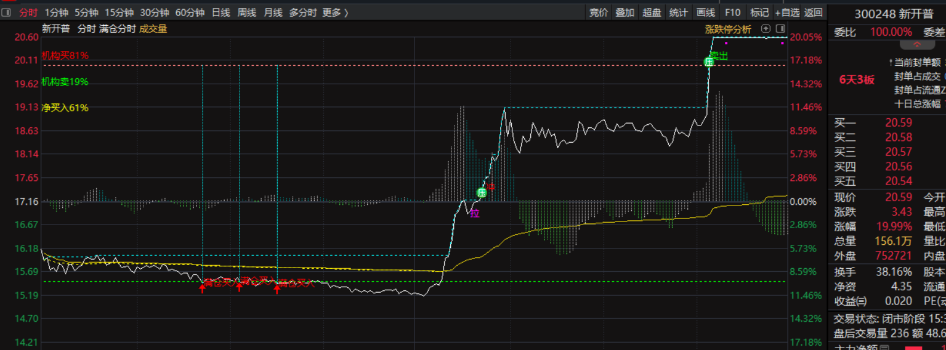Open the 多分时 multi-day view

point(302,12)
